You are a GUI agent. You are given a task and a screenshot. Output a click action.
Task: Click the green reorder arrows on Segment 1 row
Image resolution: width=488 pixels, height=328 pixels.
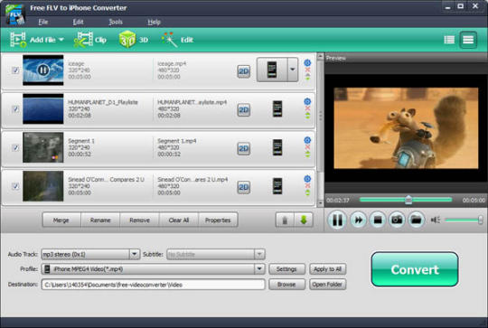click(x=307, y=155)
